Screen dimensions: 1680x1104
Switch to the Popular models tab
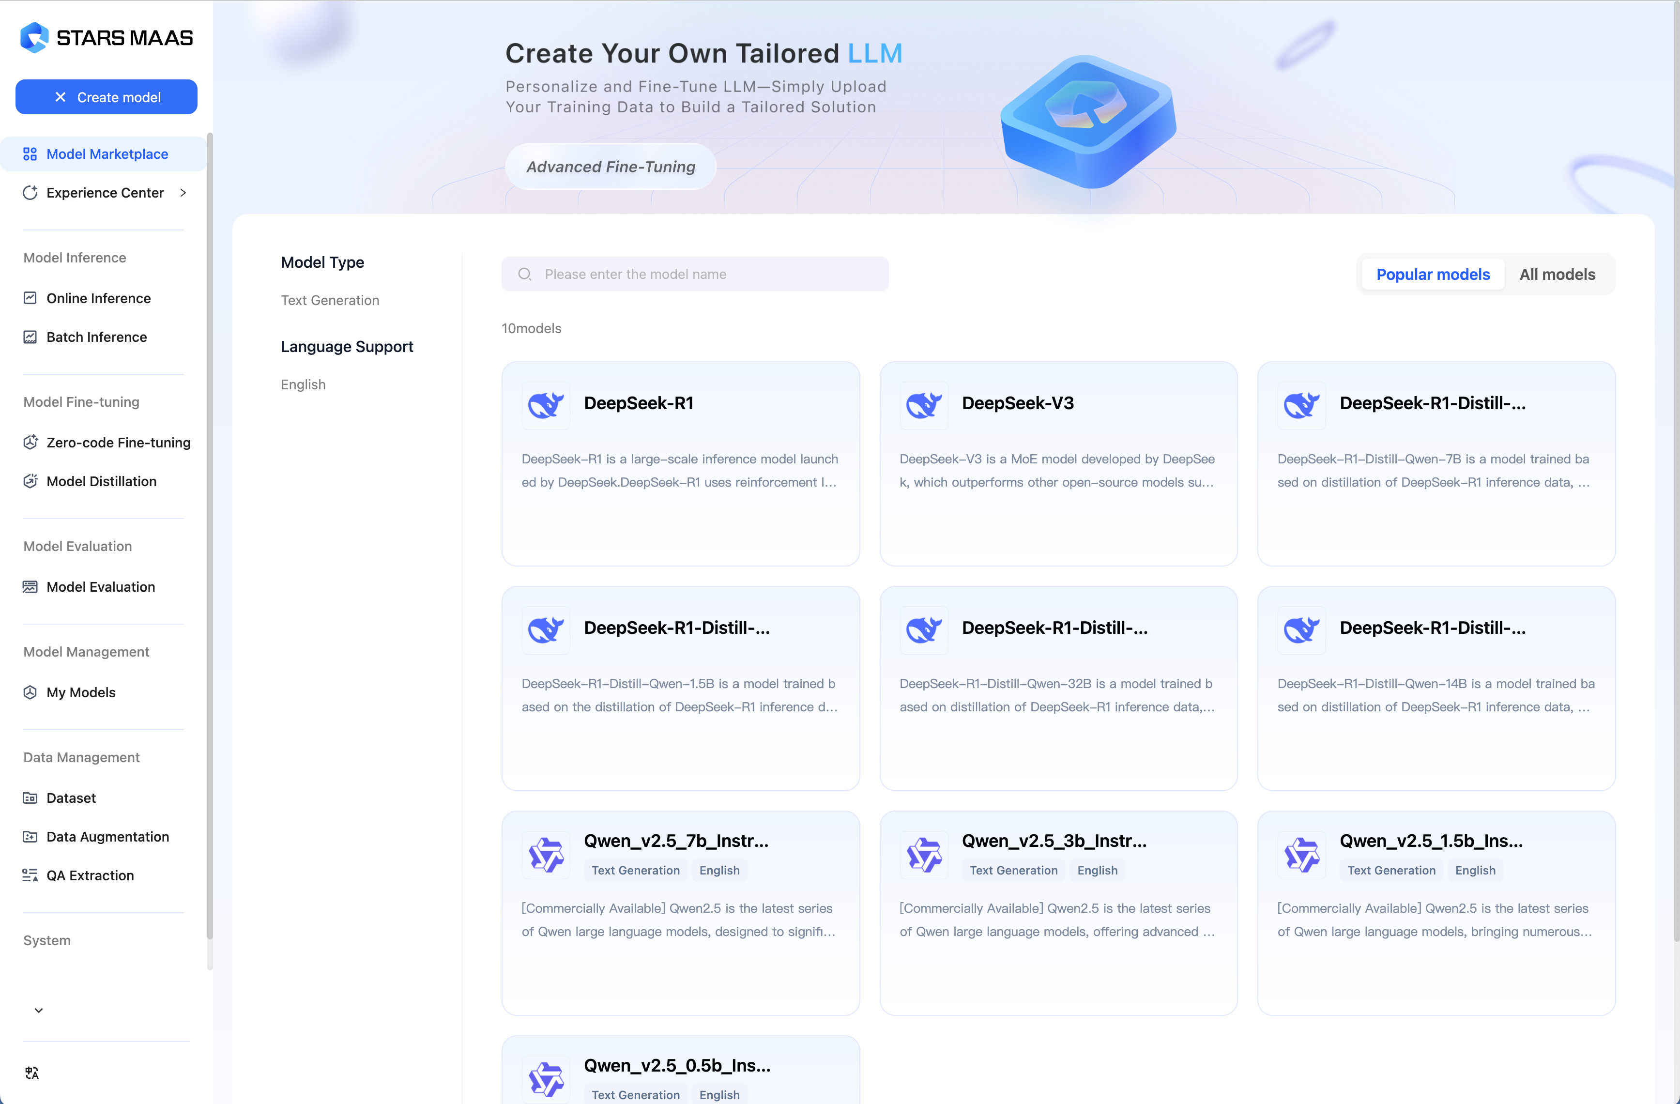tap(1432, 275)
